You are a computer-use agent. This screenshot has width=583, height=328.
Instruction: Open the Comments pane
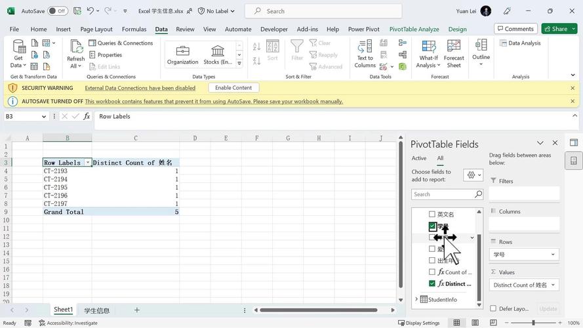(515, 29)
